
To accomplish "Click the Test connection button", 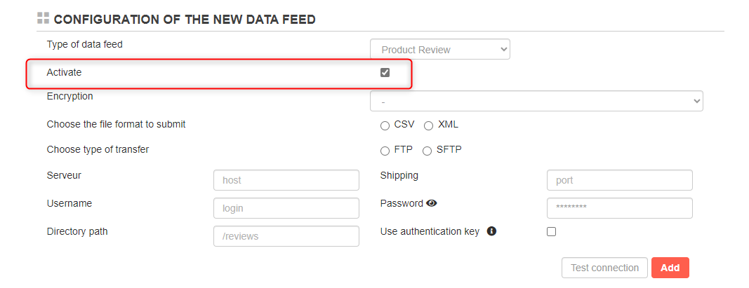I will 604,268.
